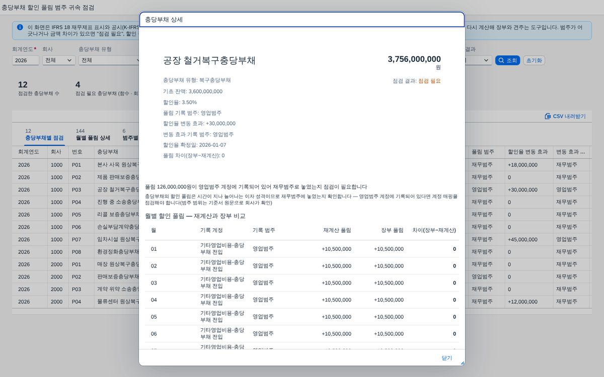Focus the 회계연도 input showing 2026

click(26, 60)
